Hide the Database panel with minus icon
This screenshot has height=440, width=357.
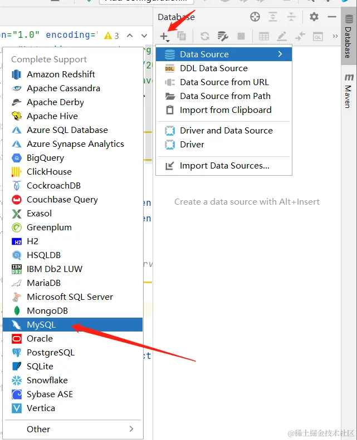[332, 17]
